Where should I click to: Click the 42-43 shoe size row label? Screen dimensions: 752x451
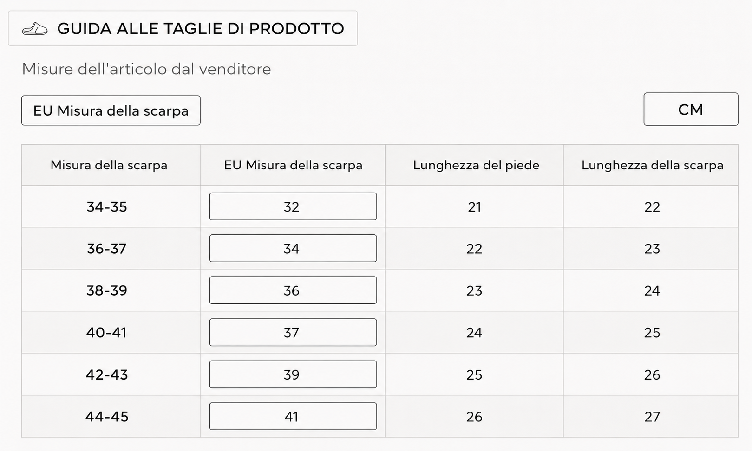[107, 374]
